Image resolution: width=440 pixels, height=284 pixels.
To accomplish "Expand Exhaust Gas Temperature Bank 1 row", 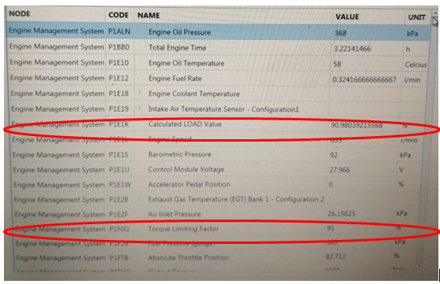I will [140, 198].
